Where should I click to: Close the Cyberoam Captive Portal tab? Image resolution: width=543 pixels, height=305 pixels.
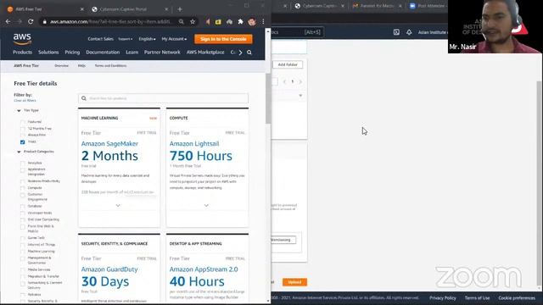[x=166, y=9]
